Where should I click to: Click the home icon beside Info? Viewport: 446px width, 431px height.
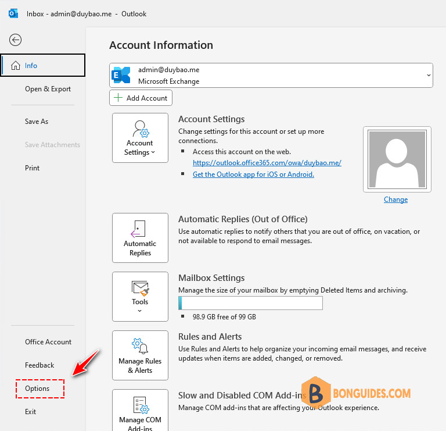(16, 66)
